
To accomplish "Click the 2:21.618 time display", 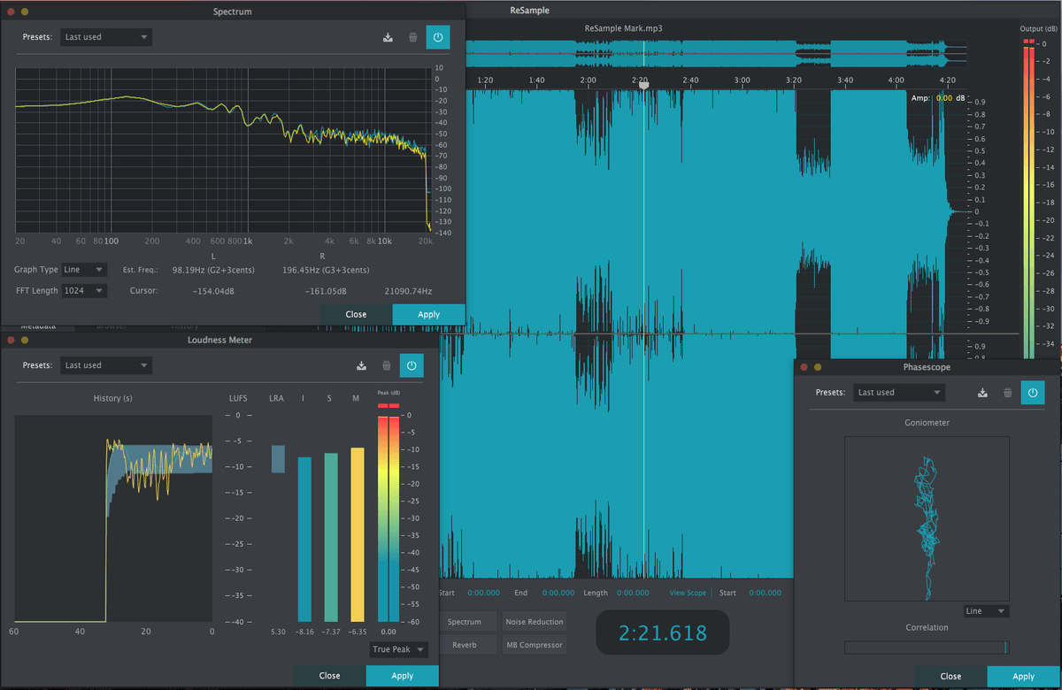I will [x=662, y=632].
